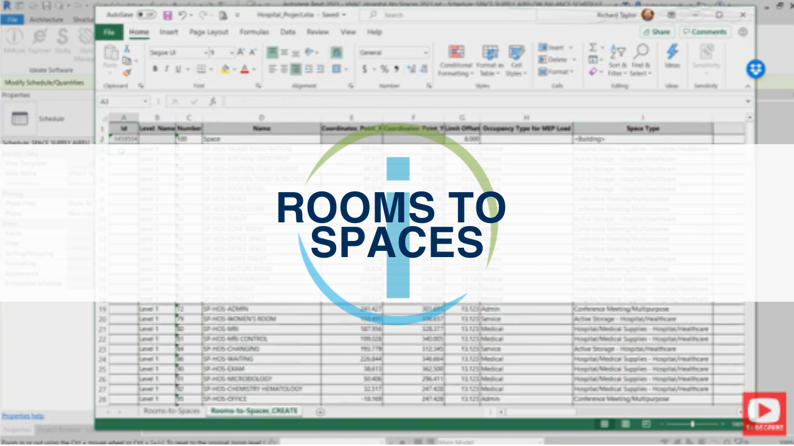The height and width of the screenshot is (446, 794).
Task: Click the Format as Table icon
Action: (490, 52)
